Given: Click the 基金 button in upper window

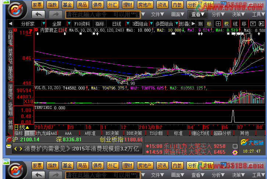Looking at the screenshot, I should pos(67,5).
